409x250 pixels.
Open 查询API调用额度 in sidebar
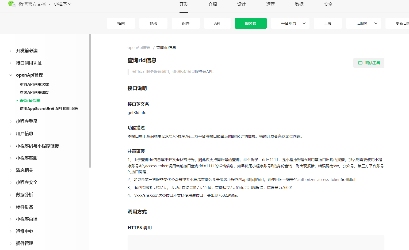point(34,92)
